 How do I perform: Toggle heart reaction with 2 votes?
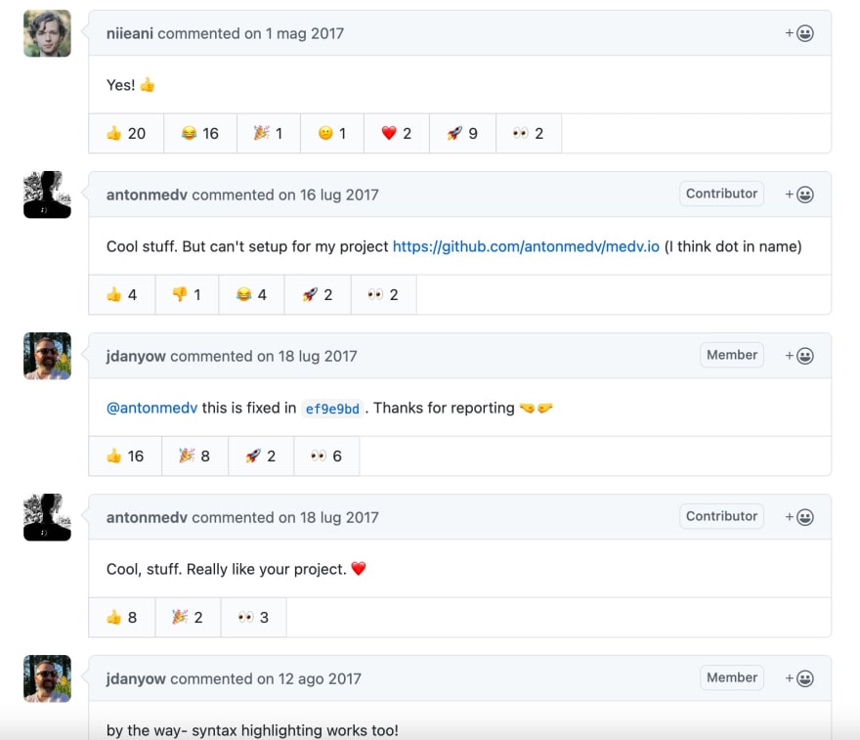[x=397, y=133]
